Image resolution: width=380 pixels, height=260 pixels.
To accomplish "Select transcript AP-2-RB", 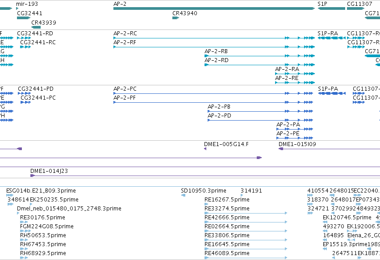I will (259, 56).
